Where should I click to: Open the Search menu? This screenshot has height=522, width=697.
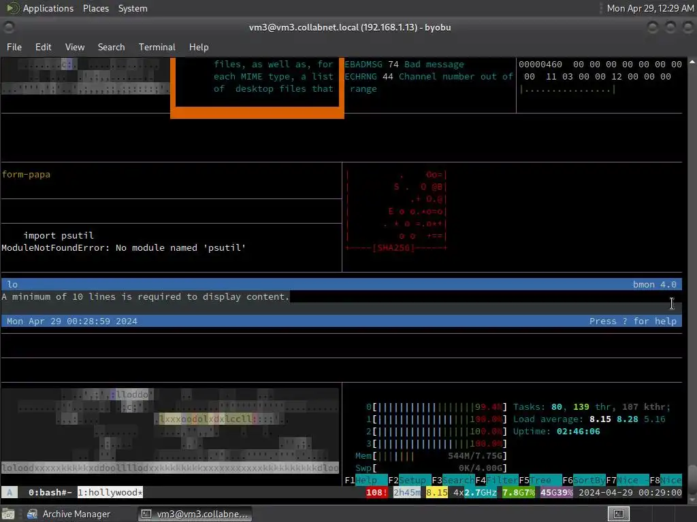coord(111,47)
